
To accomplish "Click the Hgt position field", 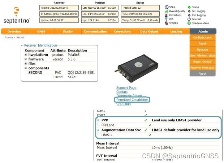I will [x=100, y=20].
